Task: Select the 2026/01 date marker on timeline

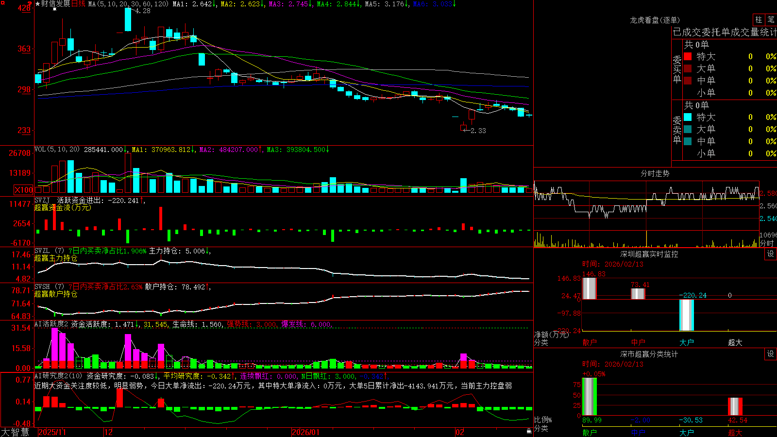Action: 305,432
